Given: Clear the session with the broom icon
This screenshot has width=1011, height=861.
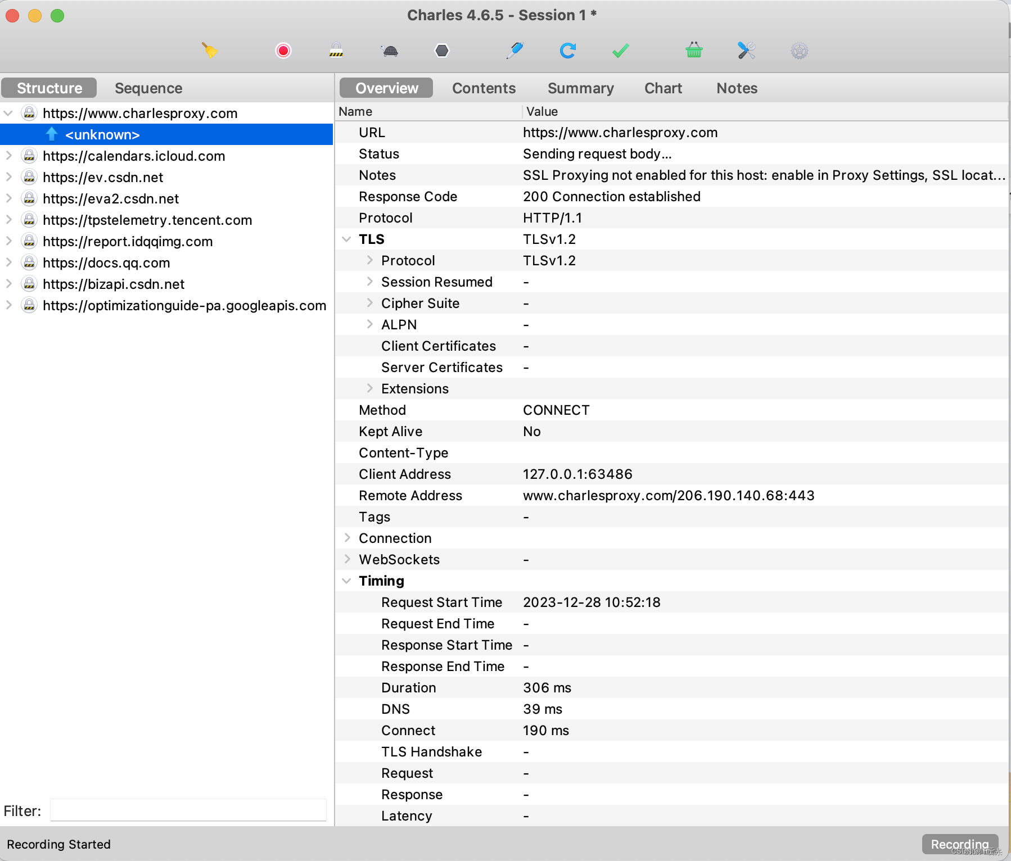Looking at the screenshot, I should click(210, 51).
